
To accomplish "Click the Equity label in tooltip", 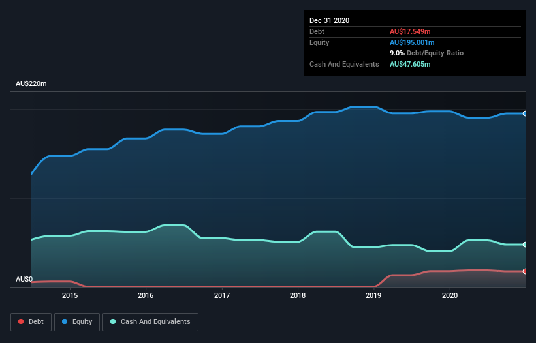I will click(319, 42).
